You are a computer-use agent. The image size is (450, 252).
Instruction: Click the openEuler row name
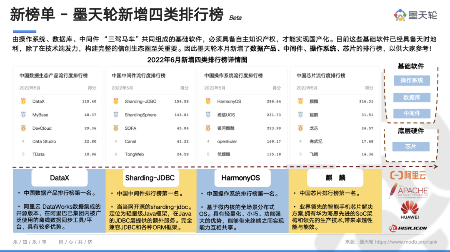227,141
